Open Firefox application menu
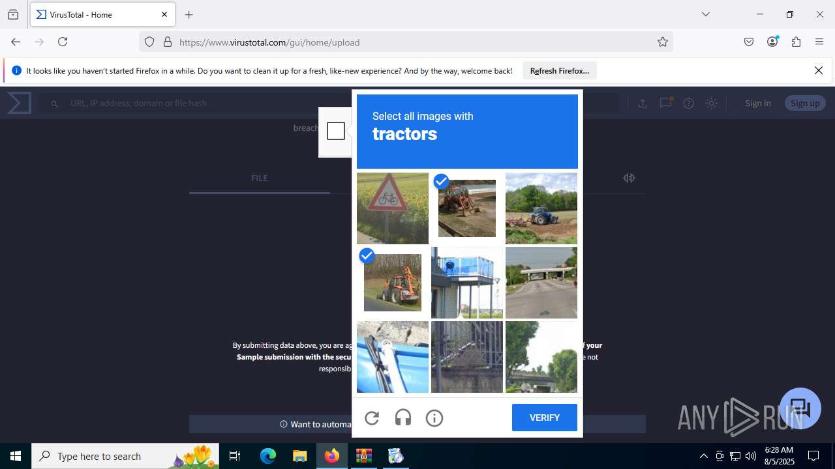Image resolution: width=835 pixels, height=469 pixels. click(x=819, y=42)
